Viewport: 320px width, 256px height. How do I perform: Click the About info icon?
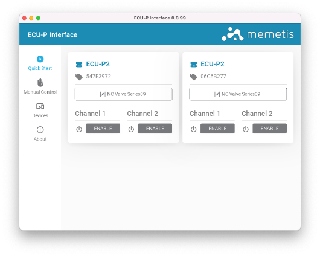coord(40,130)
